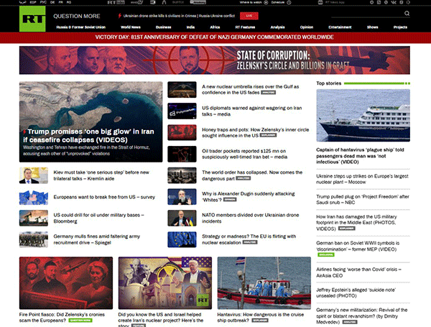Open the State of Corruption banner
The height and width of the screenshot is (327, 431).
pyautogui.click(x=215, y=60)
